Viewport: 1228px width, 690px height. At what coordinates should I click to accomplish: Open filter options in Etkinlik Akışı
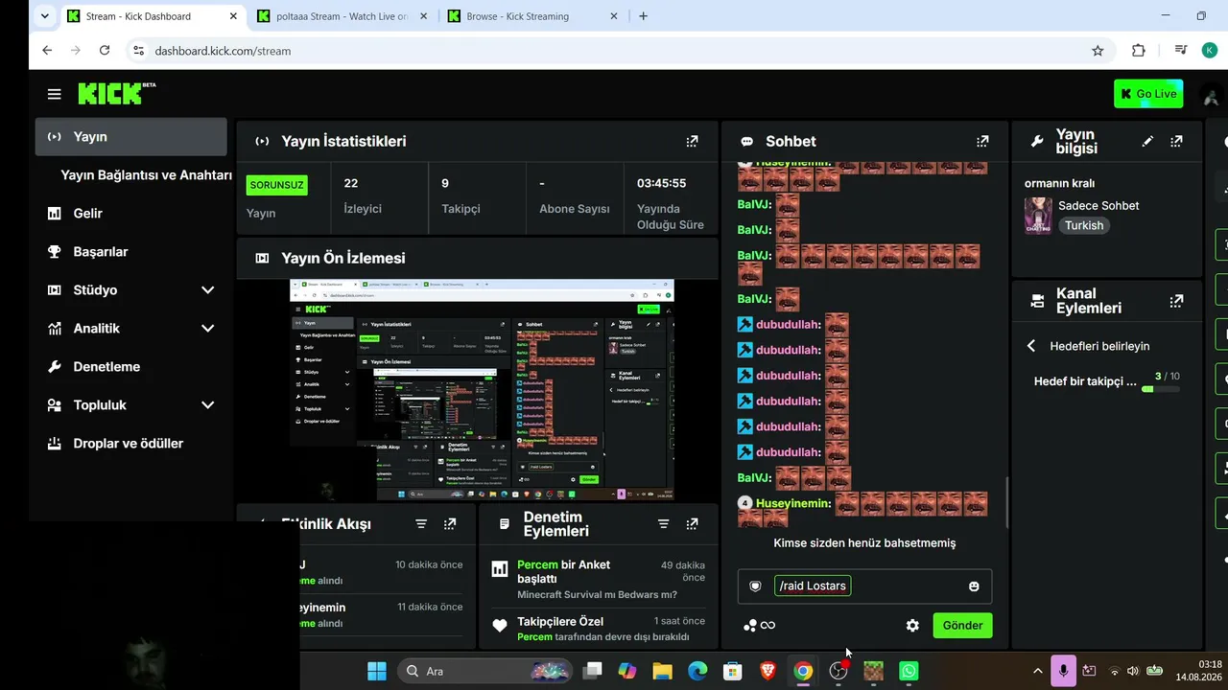tap(421, 524)
